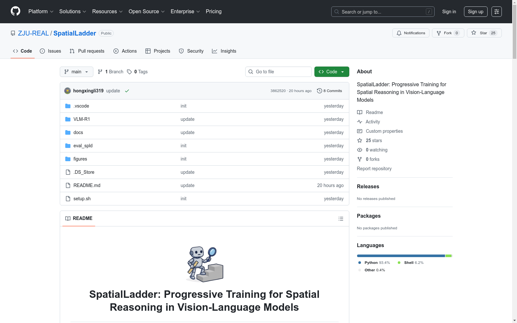The image size is (517, 323).
Task: Open the GitHub home logo
Action: tap(16, 11)
